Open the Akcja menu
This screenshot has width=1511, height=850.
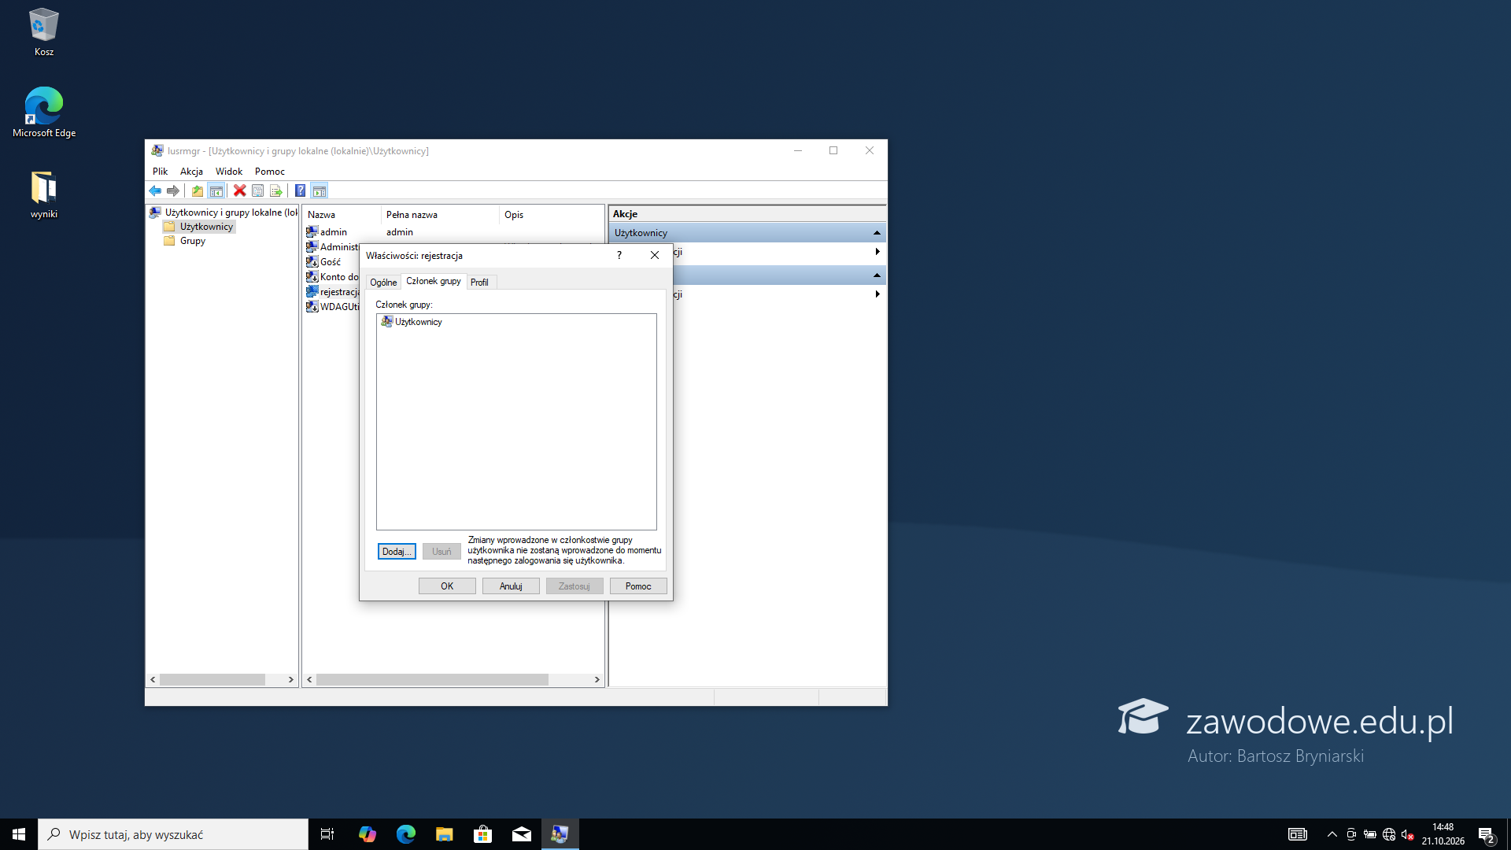[x=191, y=171]
